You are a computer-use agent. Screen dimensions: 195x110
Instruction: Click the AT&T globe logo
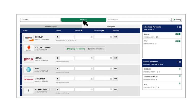point(29,70)
